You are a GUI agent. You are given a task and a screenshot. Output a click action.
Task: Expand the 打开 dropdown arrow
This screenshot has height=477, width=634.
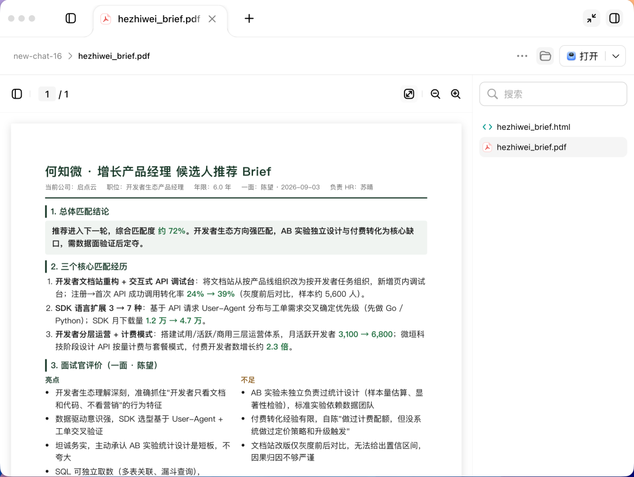pos(615,56)
